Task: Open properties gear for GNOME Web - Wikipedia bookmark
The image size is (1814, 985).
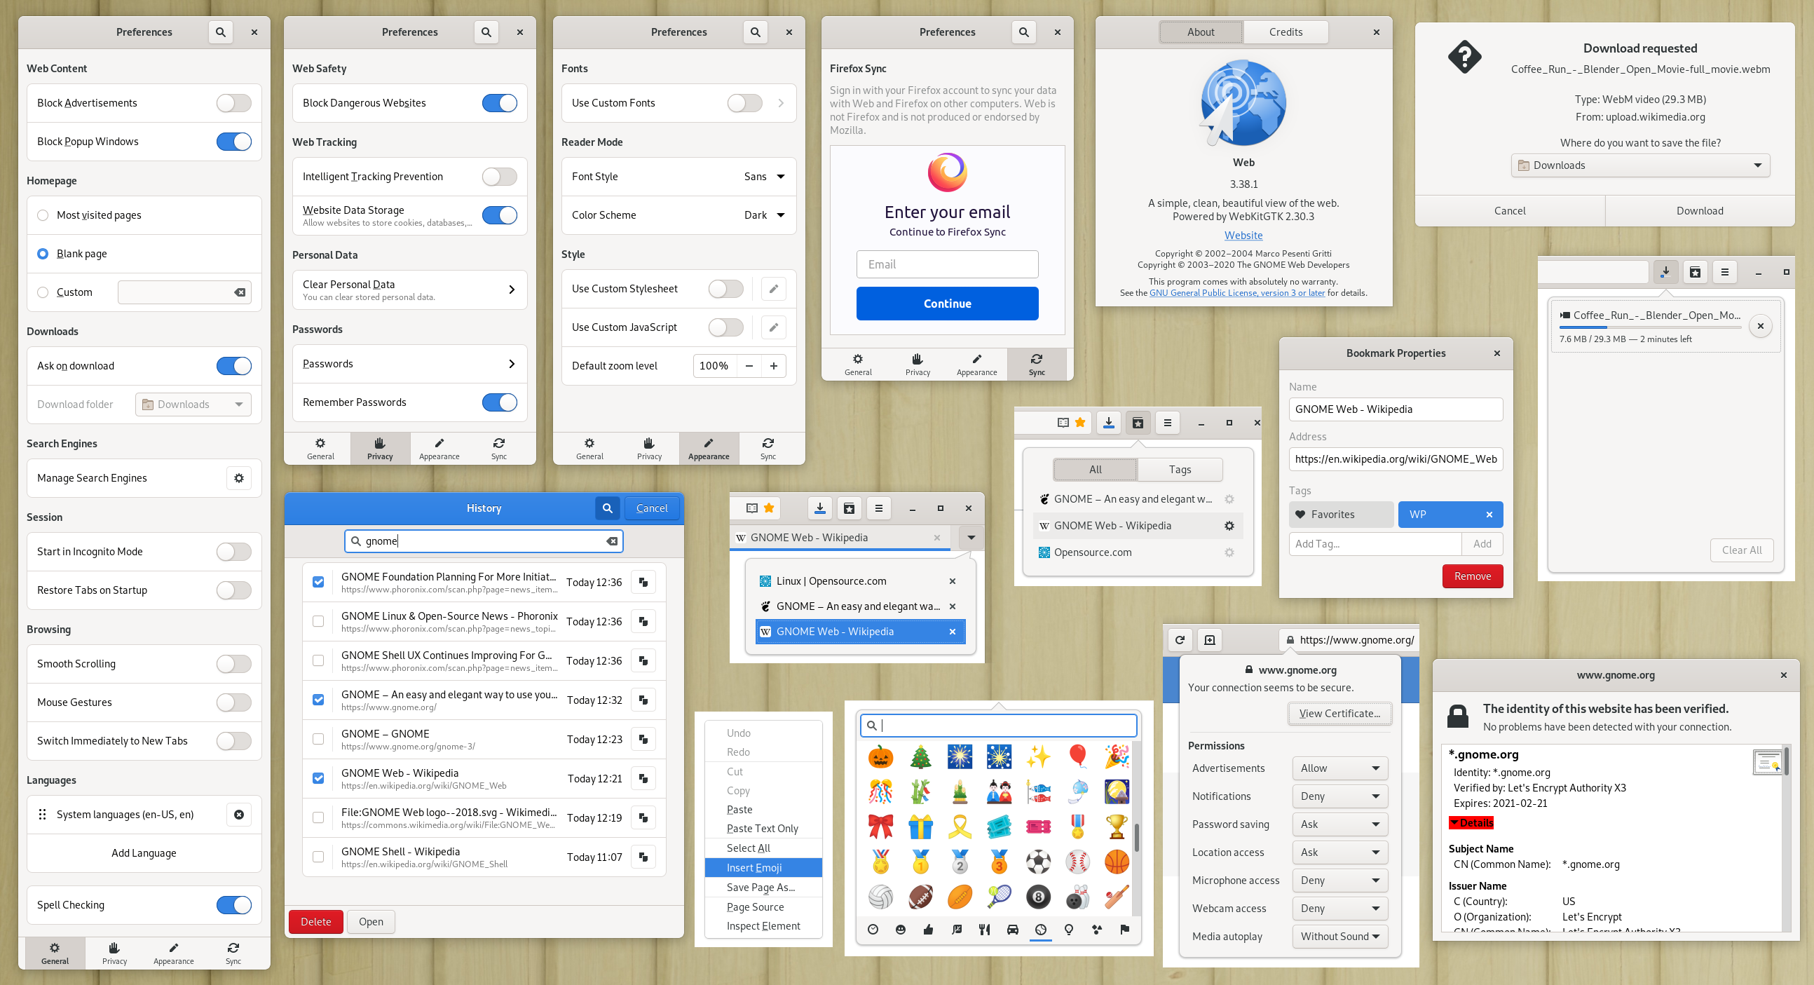Action: (x=1229, y=526)
